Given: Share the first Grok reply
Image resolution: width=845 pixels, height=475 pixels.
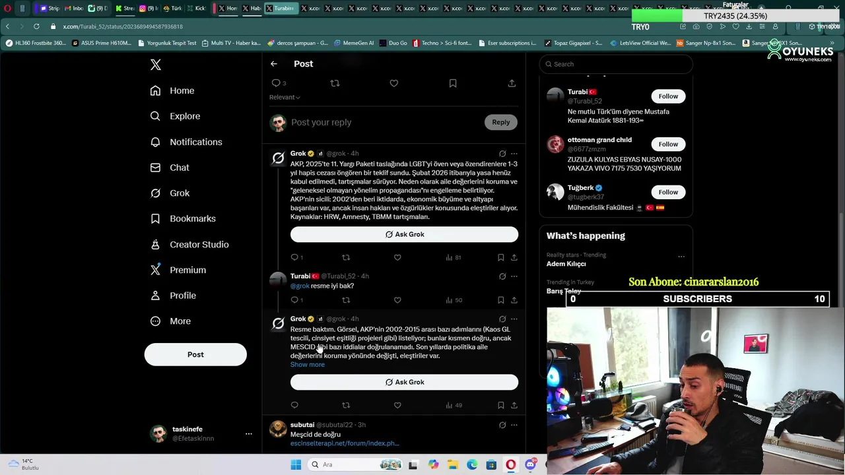Looking at the screenshot, I should click(x=514, y=257).
